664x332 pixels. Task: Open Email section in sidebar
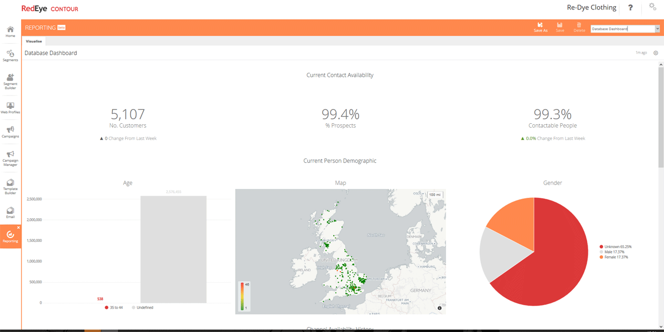10,212
